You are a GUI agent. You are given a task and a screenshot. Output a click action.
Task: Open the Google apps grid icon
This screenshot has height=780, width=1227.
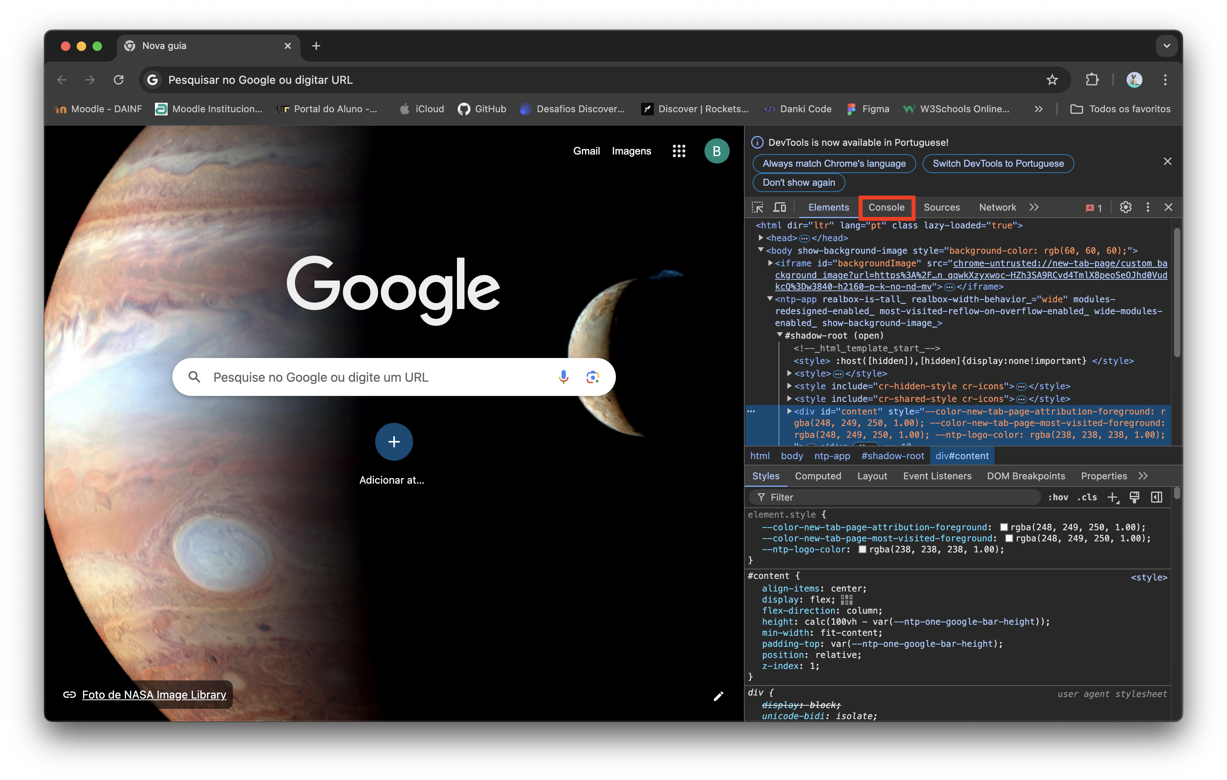point(679,151)
